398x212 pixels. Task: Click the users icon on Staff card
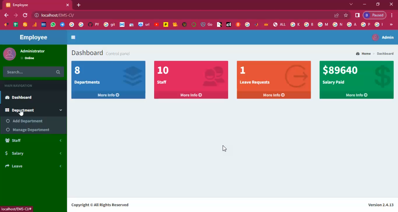tap(214, 76)
